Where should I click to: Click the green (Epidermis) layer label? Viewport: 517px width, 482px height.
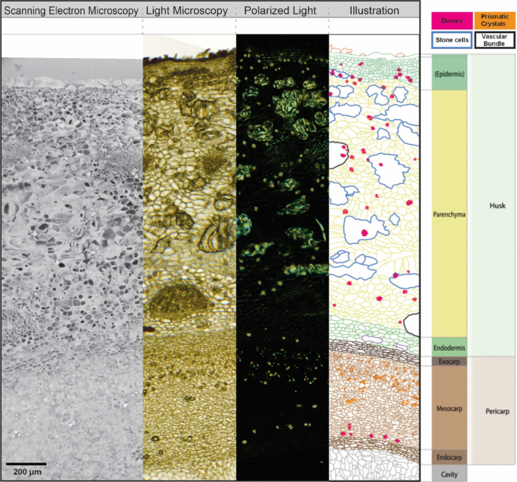[449, 75]
